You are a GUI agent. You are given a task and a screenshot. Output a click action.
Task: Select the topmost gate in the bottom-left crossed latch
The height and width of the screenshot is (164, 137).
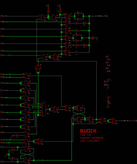pyautogui.click(x=27, y=149)
